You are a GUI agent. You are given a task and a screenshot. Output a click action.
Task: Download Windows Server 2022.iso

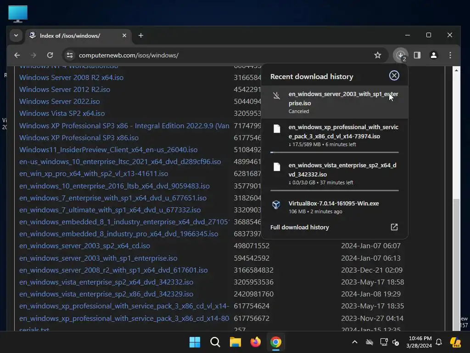point(60,102)
